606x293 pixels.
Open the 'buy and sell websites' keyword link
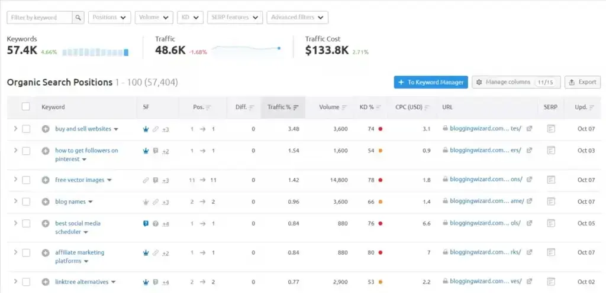[83, 129]
